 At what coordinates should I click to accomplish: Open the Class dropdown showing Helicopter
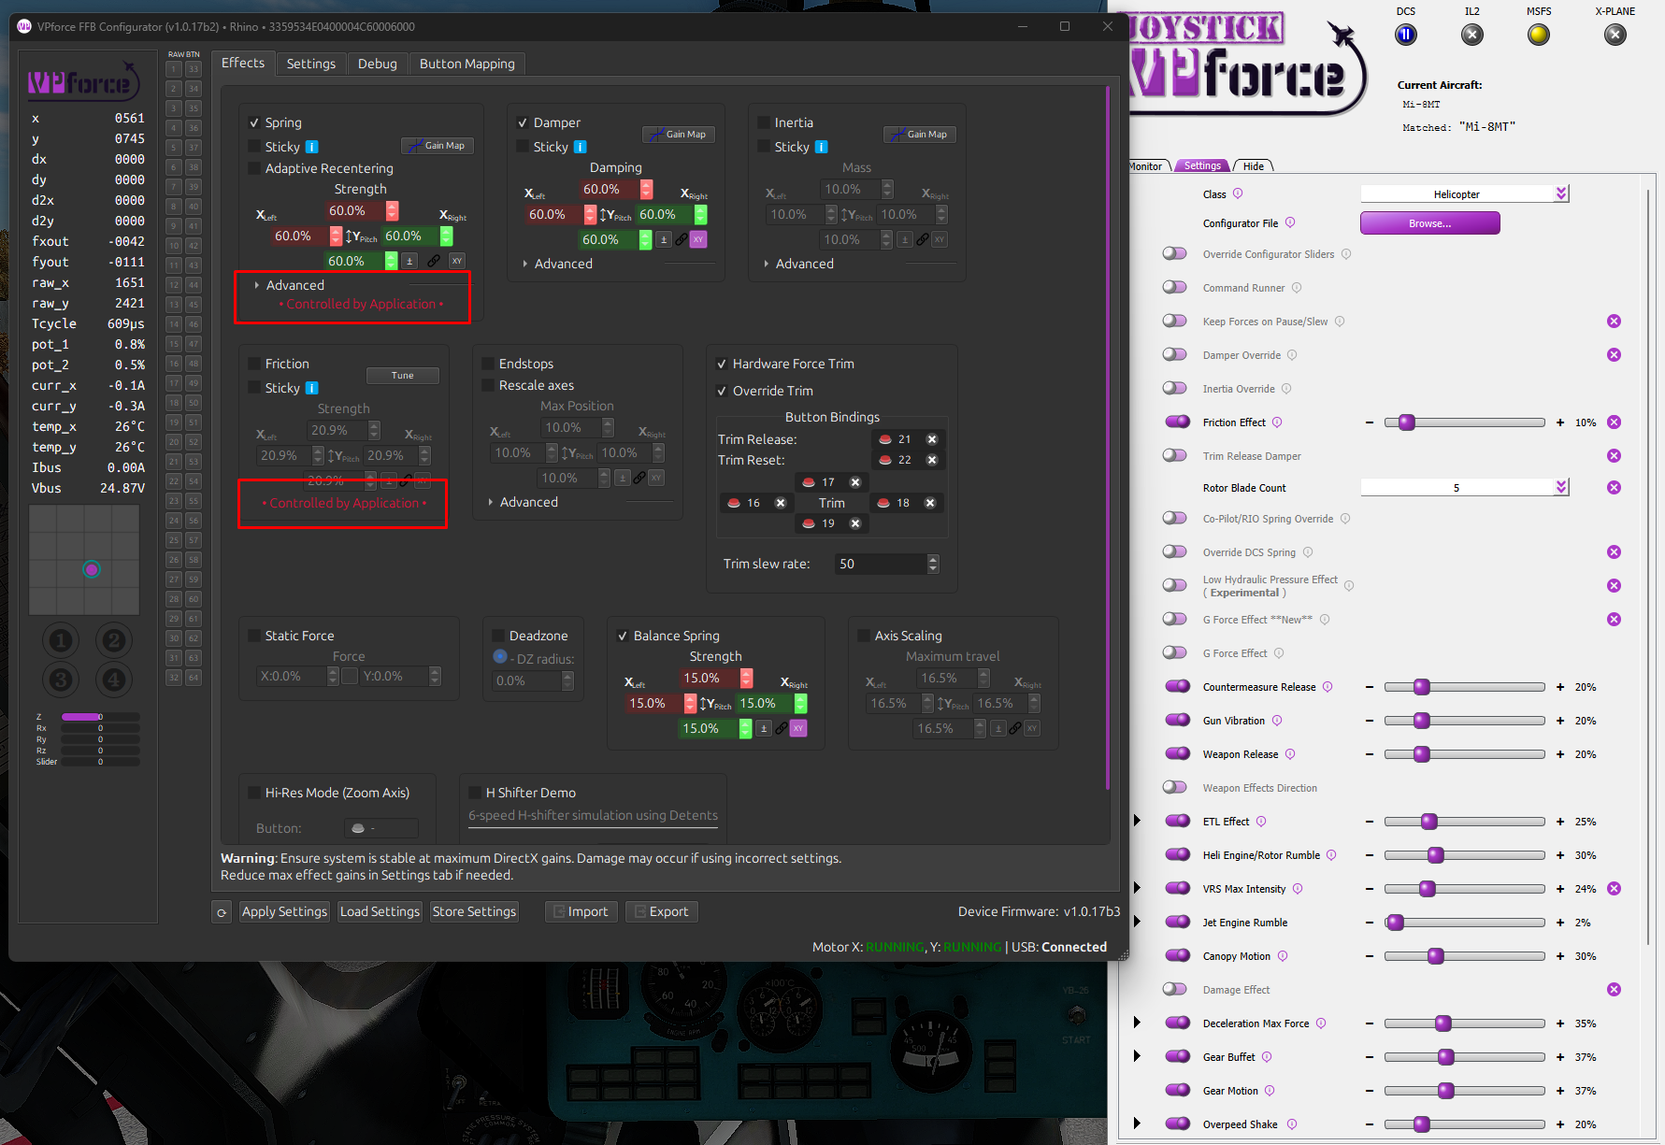pos(1465,193)
